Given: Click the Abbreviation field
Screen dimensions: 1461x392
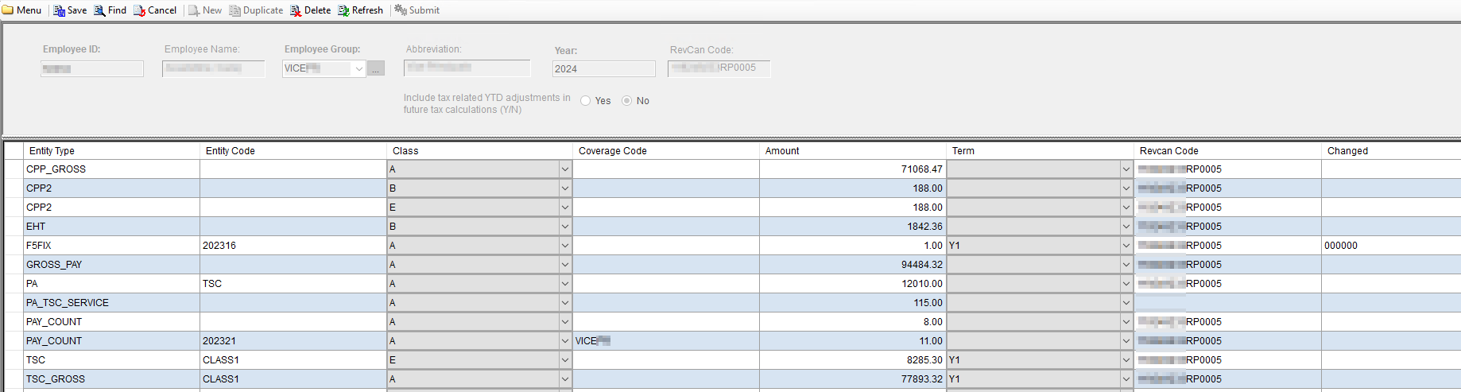Looking at the screenshot, I should click(x=467, y=68).
